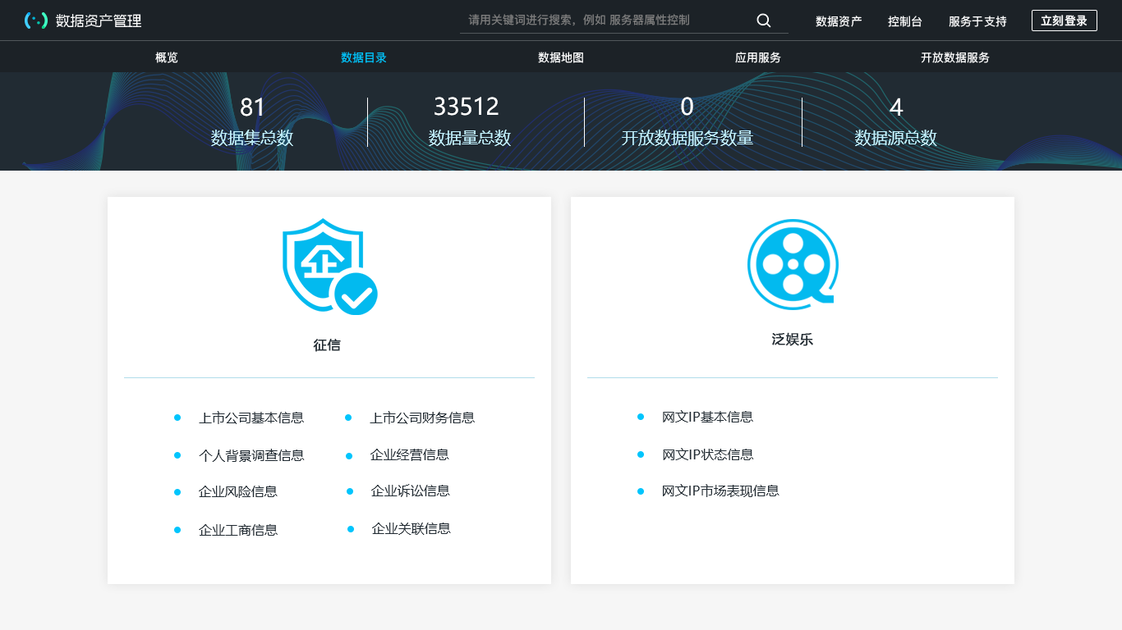The image size is (1122, 630).
Task: Open 网文IP基本信息 dataset link
Action: [707, 417]
